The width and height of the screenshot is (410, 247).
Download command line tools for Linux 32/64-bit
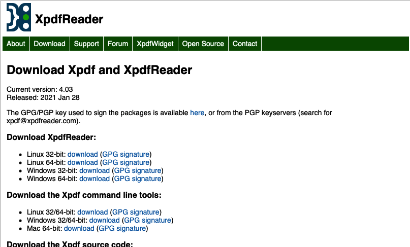[92, 212]
